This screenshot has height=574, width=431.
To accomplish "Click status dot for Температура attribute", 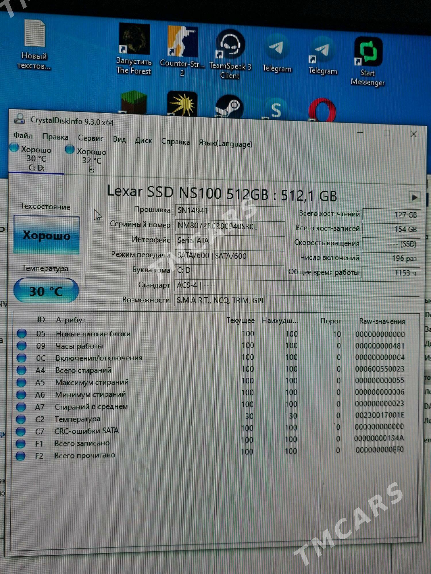I will pos(21,419).
